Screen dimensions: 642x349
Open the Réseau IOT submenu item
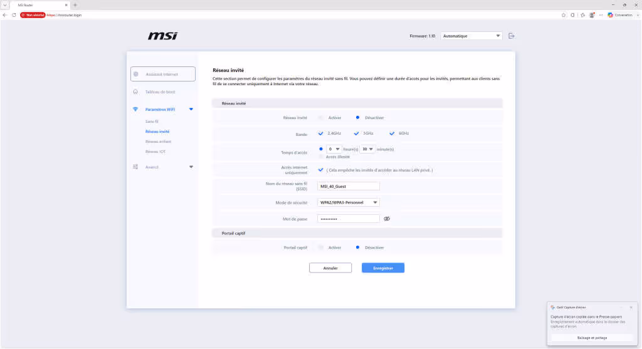coord(155,152)
